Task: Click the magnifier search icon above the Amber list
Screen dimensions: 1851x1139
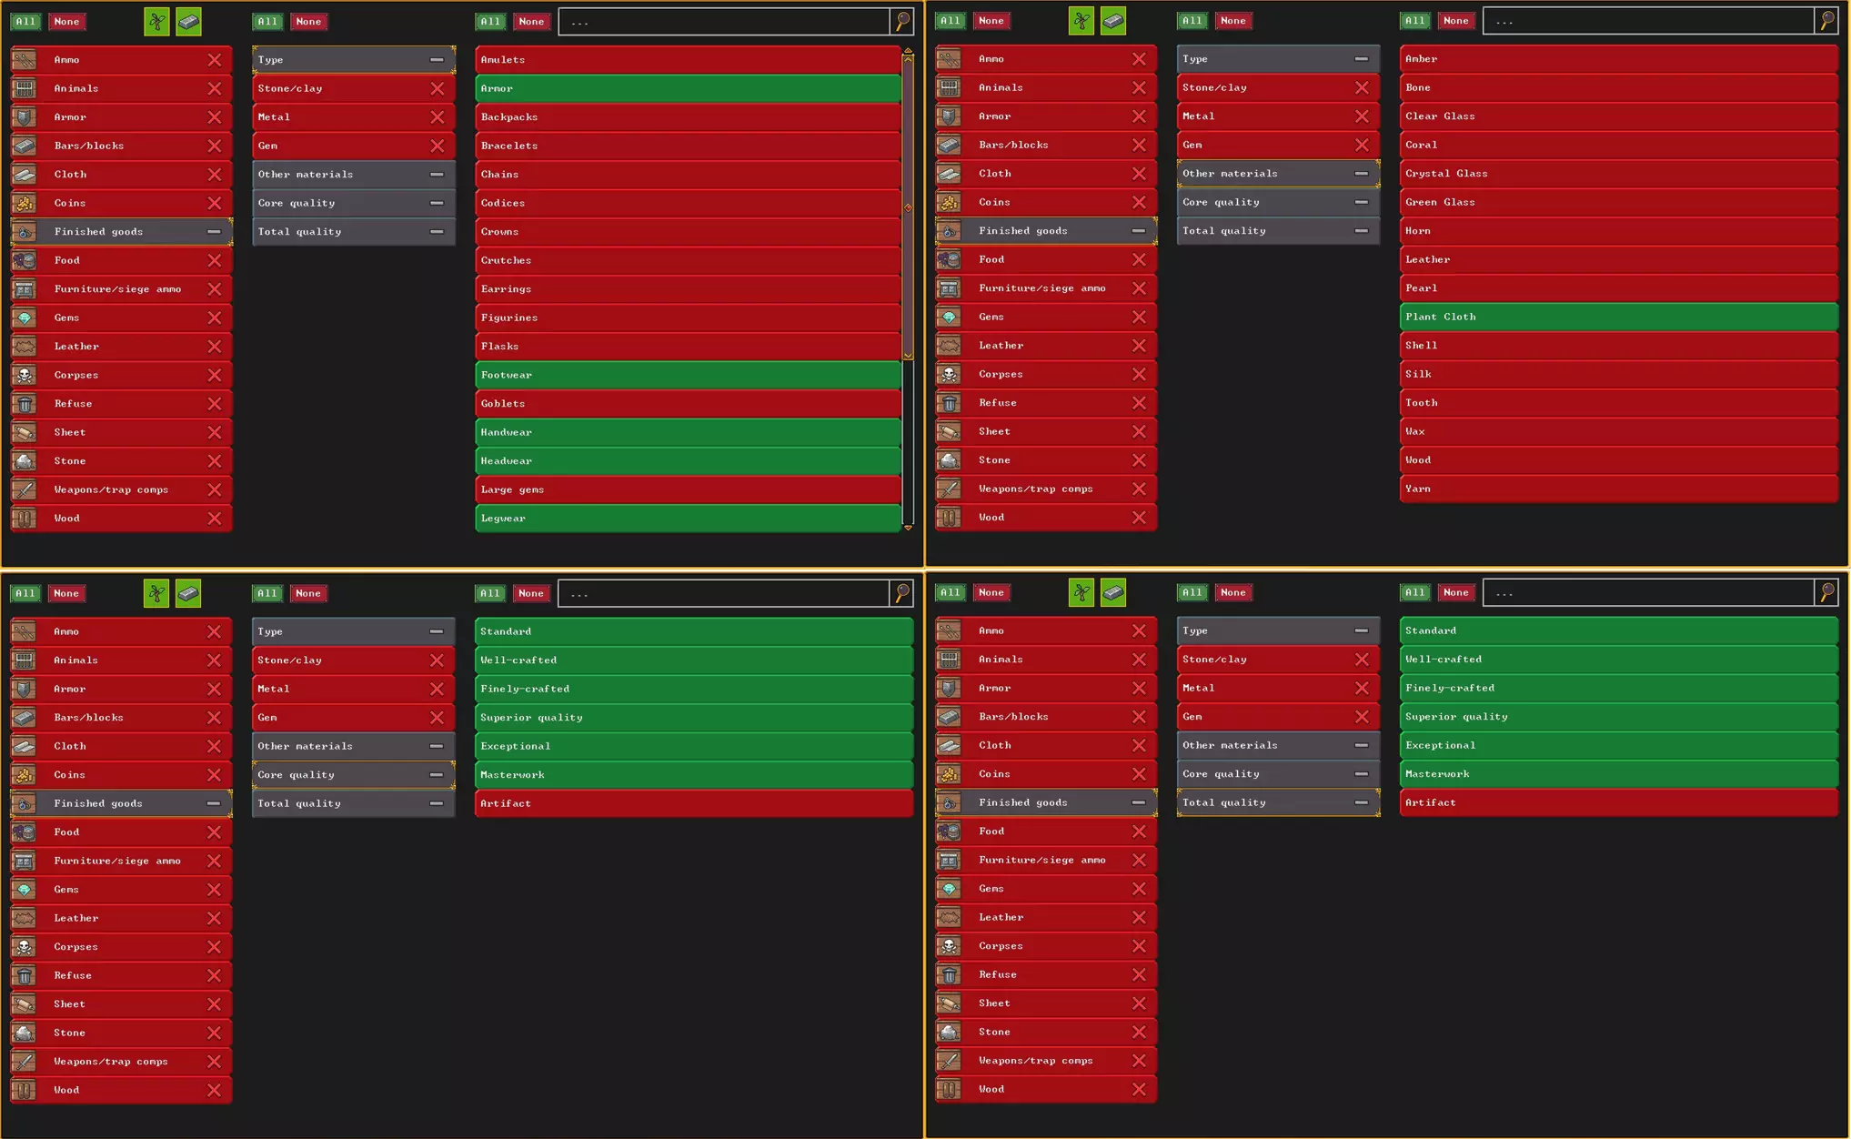Action: [1826, 21]
